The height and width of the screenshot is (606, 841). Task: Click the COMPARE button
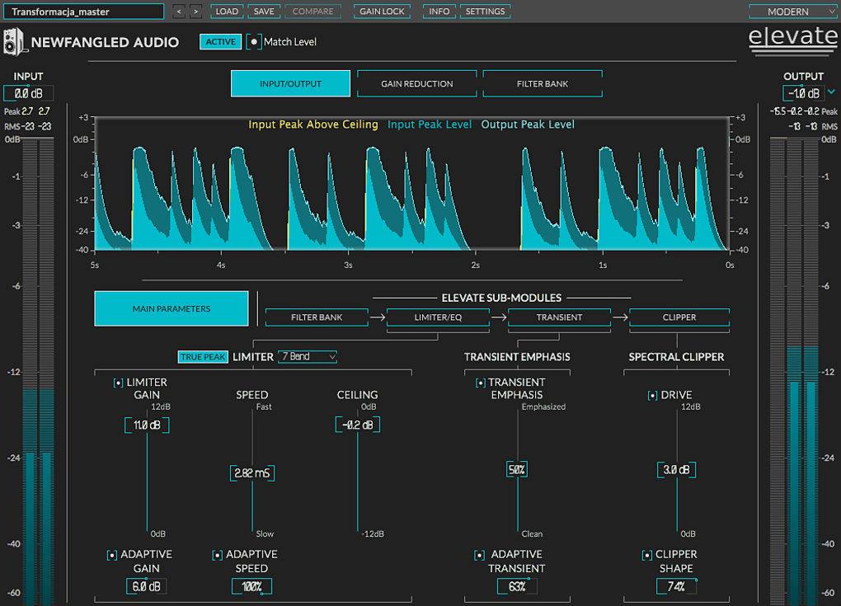312,12
